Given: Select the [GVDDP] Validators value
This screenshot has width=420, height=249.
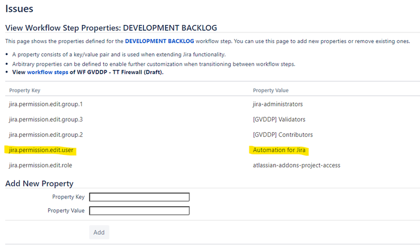Looking at the screenshot, I should coord(279,119).
